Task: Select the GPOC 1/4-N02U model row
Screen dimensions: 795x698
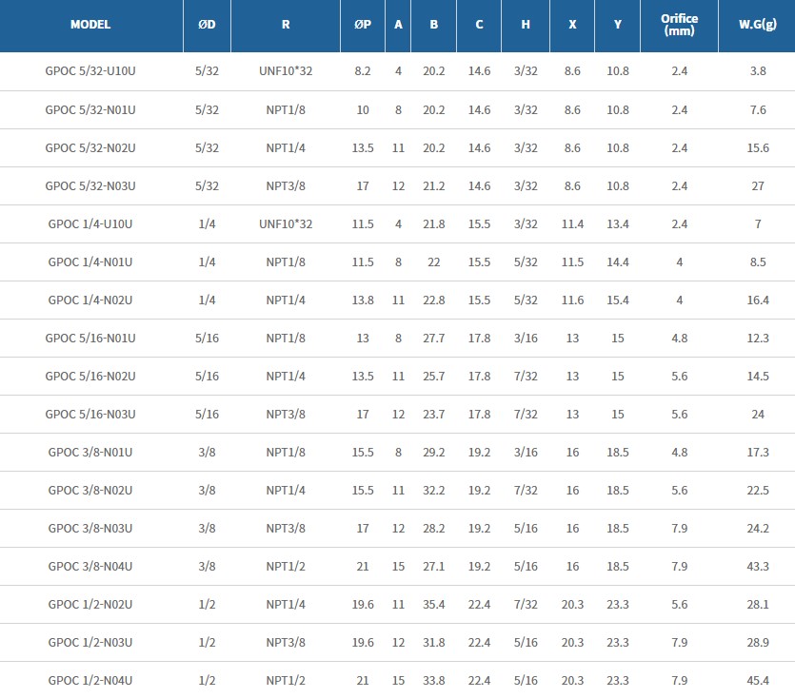Action: [x=90, y=300]
